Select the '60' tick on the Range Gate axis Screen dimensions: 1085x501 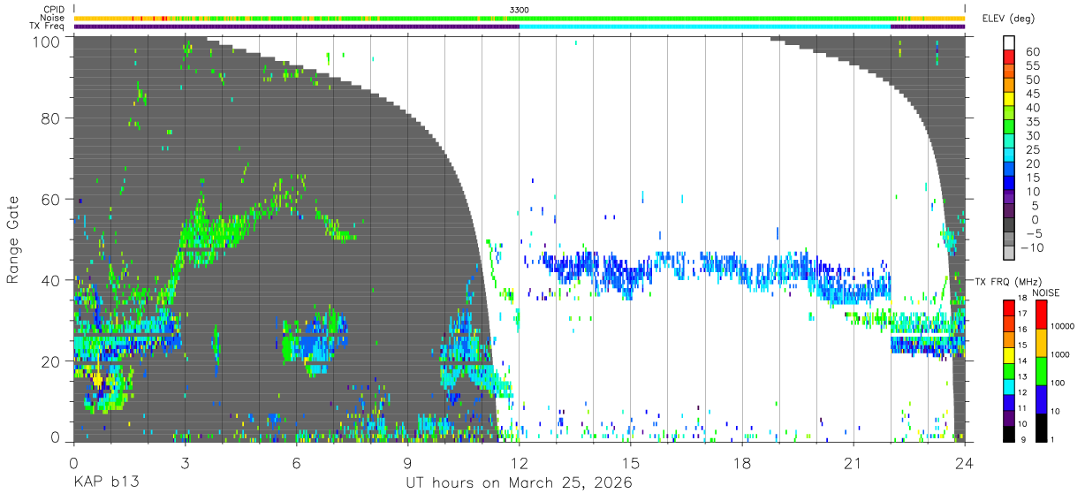point(52,199)
